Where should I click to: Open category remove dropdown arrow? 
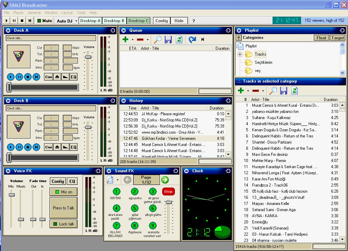pyautogui.click(x=263, y=91)
